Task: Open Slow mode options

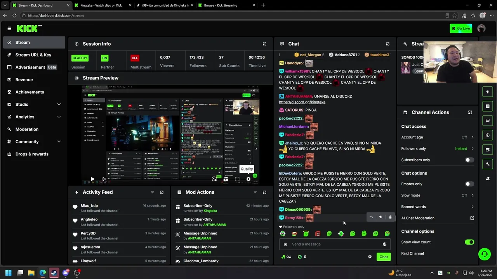Action: [x=438, y=195]
